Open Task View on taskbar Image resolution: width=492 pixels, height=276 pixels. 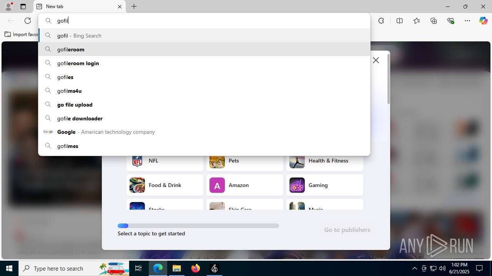(x=139, y=268)
